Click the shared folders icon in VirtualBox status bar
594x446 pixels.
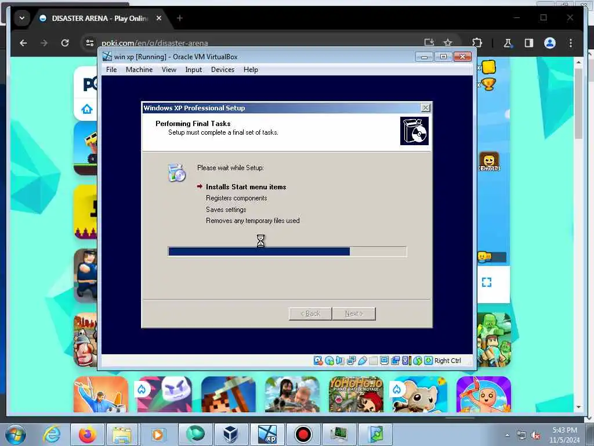[373, 361]
